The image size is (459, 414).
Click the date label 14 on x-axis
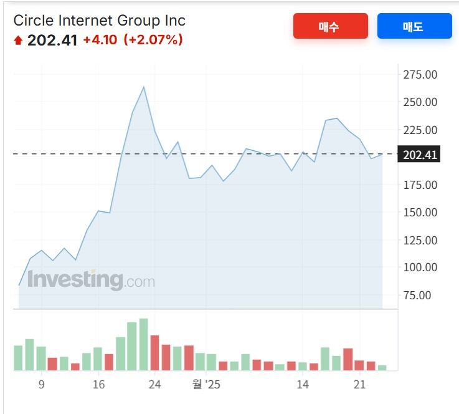303,385
